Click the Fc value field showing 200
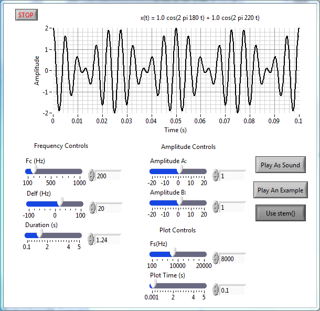 [x=108, y=176]
